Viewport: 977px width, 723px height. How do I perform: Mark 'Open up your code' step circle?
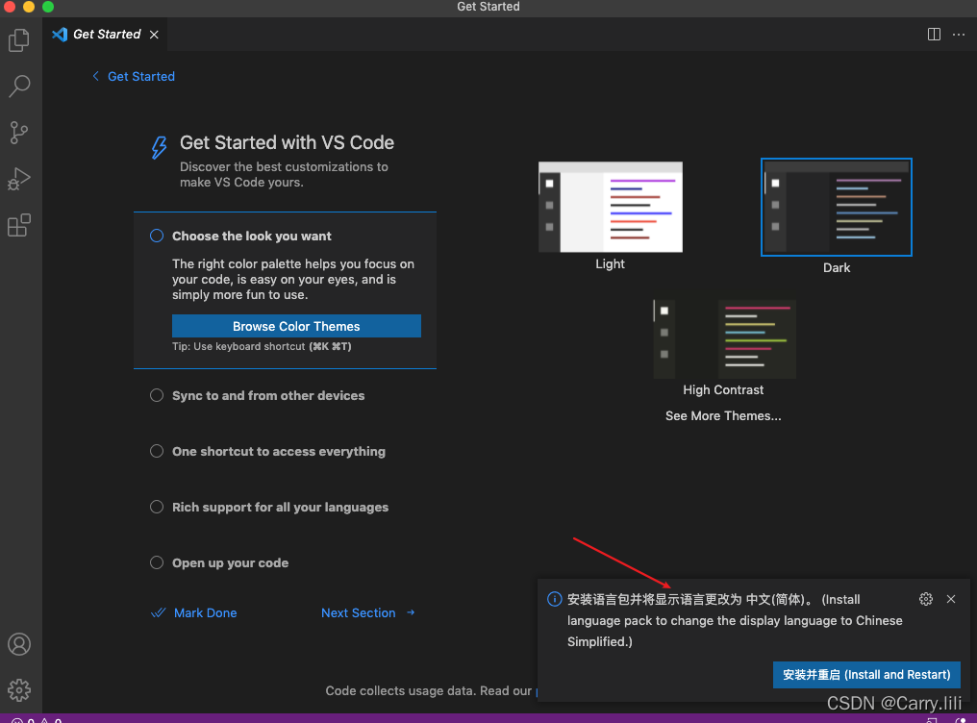pyautogui.click(x=157, y=563)
